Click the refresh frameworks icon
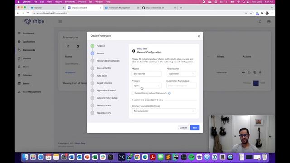This screenshot has width=290, height=163. click(68, 46)
